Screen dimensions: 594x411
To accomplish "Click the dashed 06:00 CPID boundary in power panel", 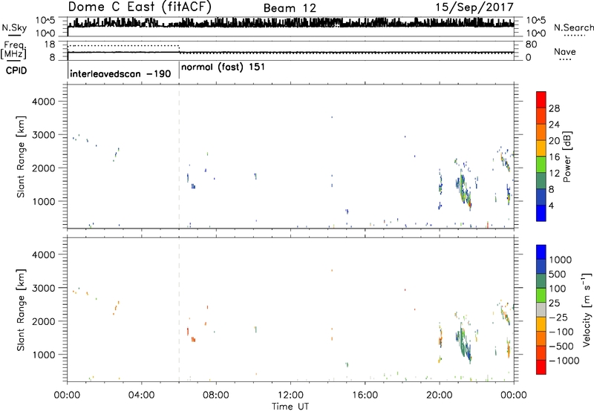I will click(x=179, y=157).
